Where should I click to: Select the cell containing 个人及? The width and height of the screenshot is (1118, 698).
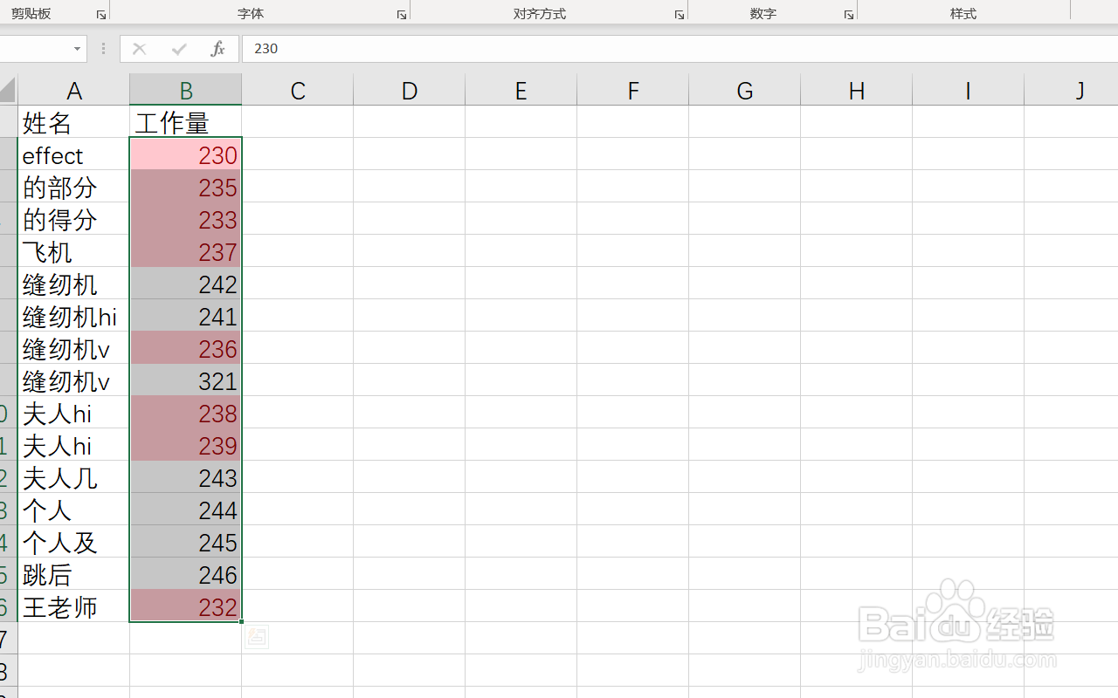pyautogui.click(x=74, y=542)
